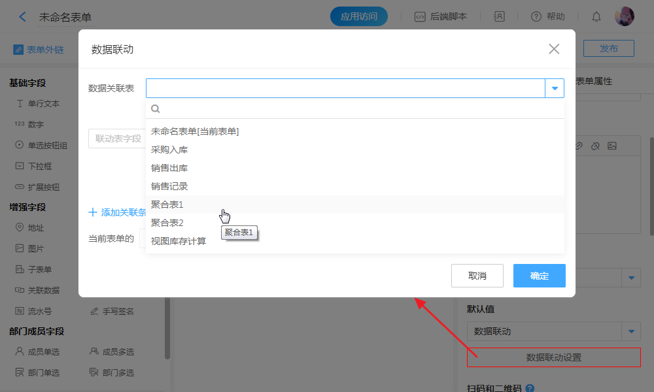Collapse the 数据关联表 dropdown arrow
Screen dimensions: 654x392
(555, 88)
